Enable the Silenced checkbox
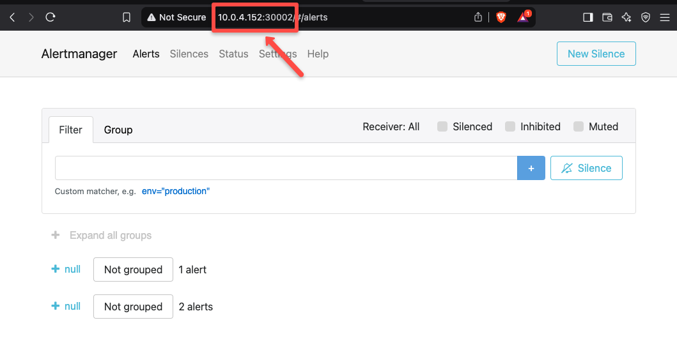677x364 pixels. tap(442, 126)
